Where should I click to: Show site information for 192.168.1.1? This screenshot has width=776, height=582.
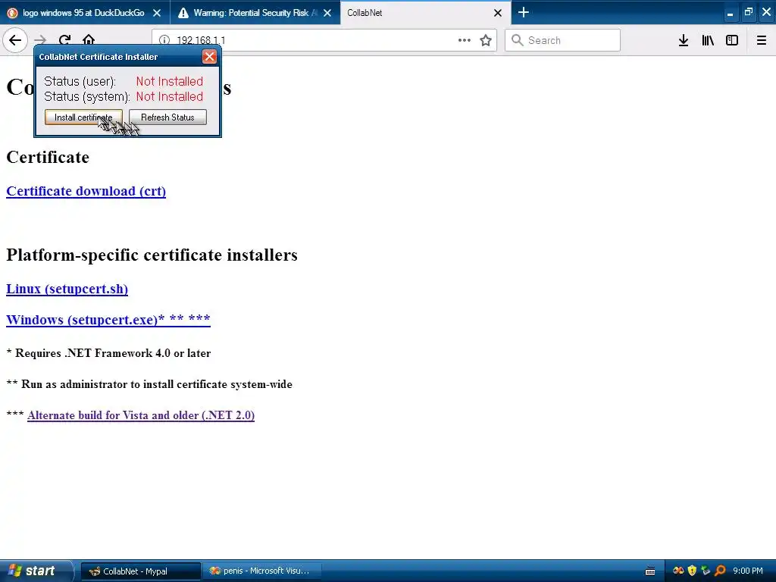[x=164, y=40]
